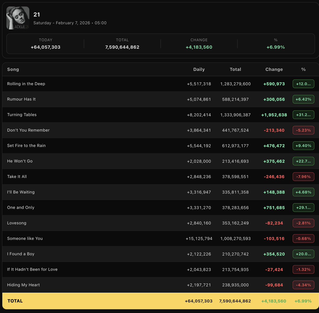Click the TOTAL value 7,590,644,862 in summary card

122,47
